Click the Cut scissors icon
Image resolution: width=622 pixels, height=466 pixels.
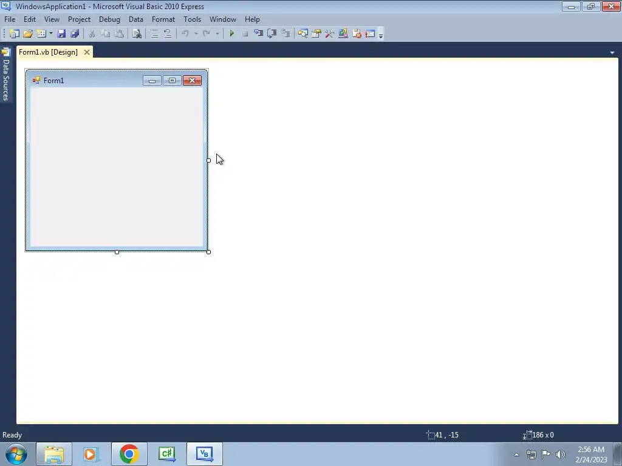tap(92, 34)
